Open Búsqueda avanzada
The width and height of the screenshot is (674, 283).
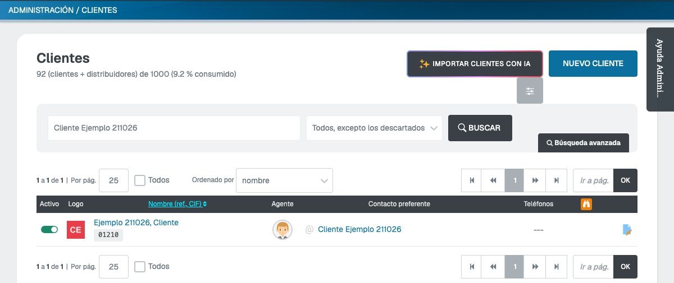[584, 143]
